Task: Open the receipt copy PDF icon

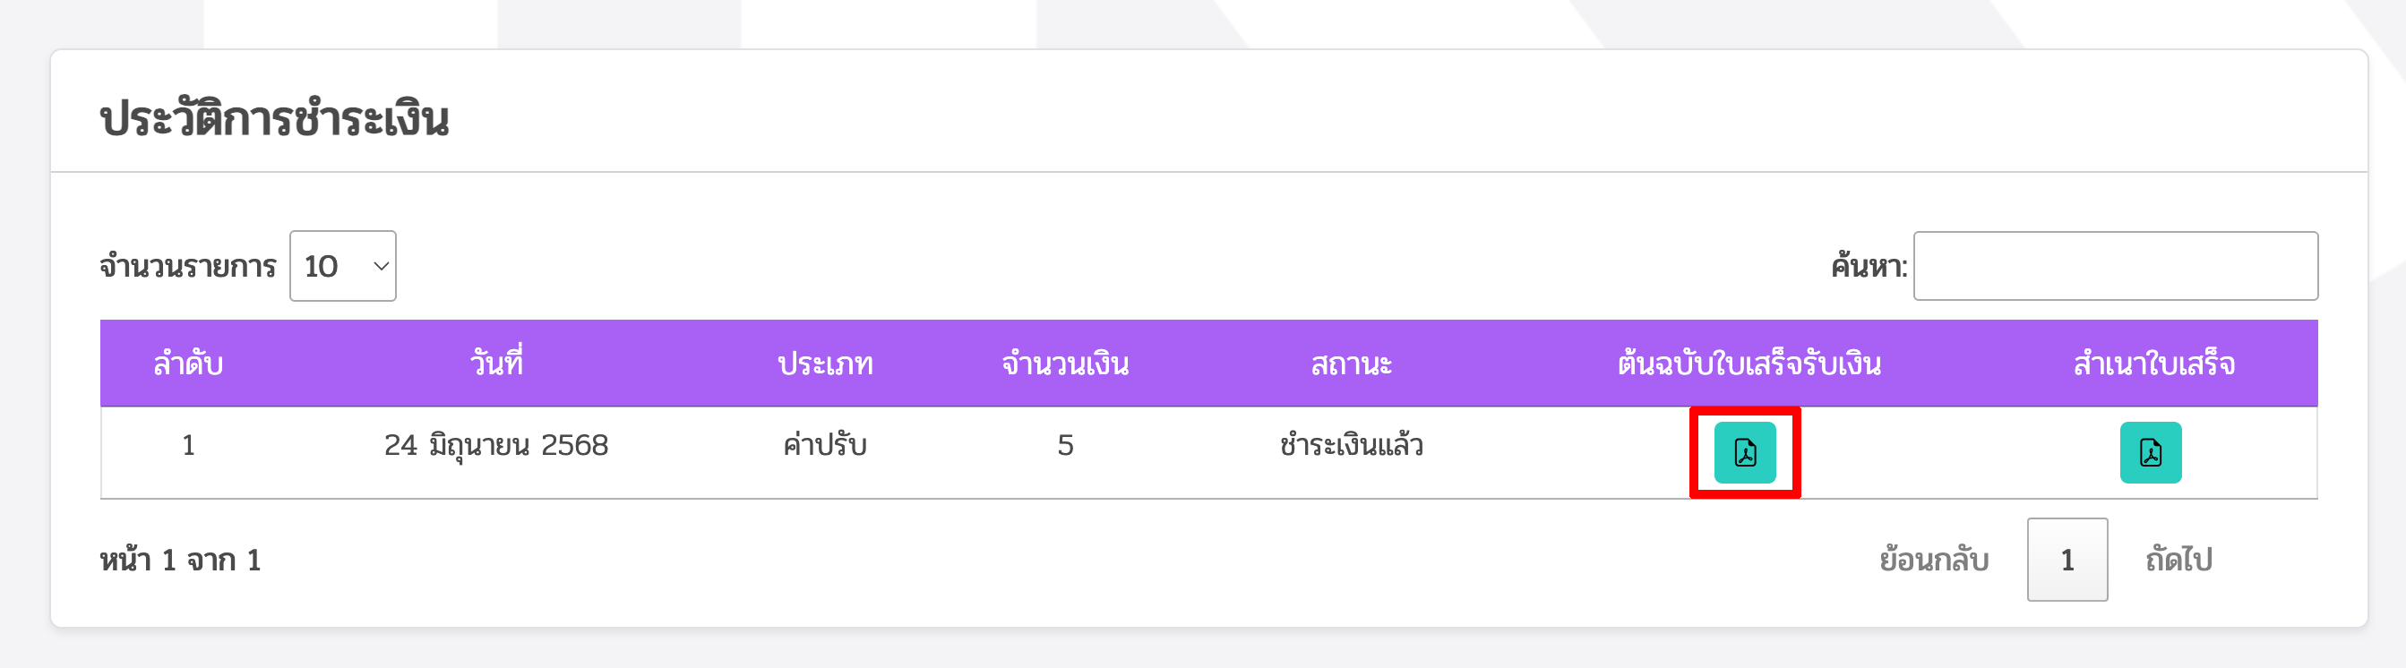Action: click(x=2150, y=452)
